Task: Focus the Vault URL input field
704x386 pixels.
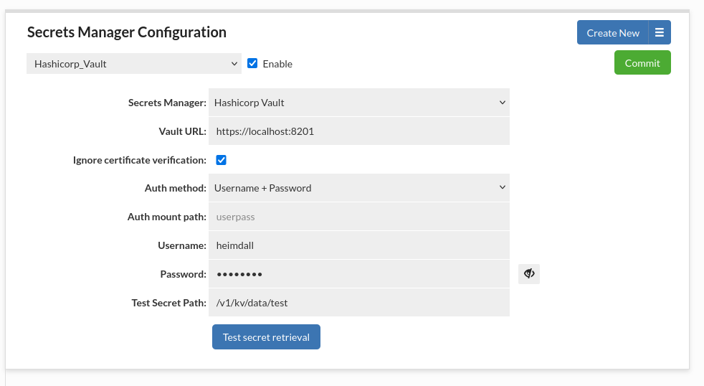Action: coord(358,131)
